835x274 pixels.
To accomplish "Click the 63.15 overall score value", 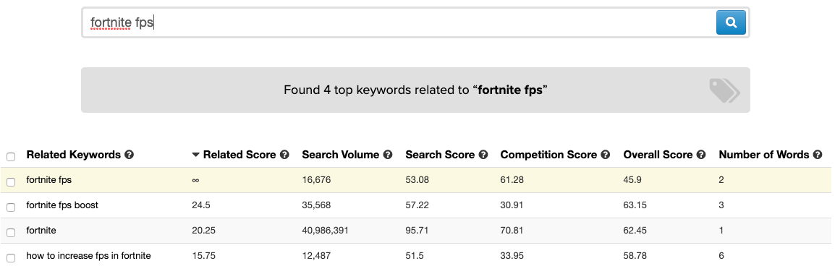I will (635, 205).
